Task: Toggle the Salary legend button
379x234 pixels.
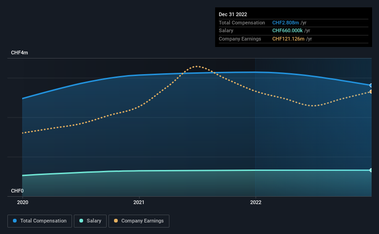Action: coord(90,221)
